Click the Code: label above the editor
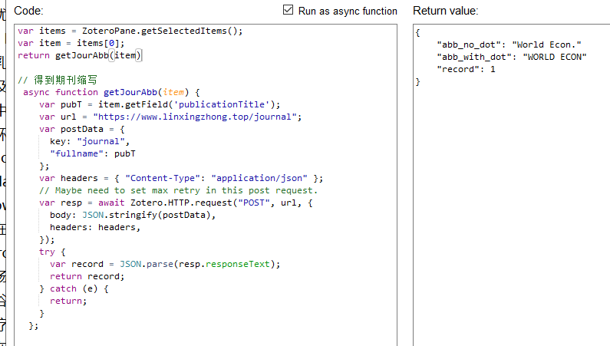610x346 pixels. coord(28,11)
